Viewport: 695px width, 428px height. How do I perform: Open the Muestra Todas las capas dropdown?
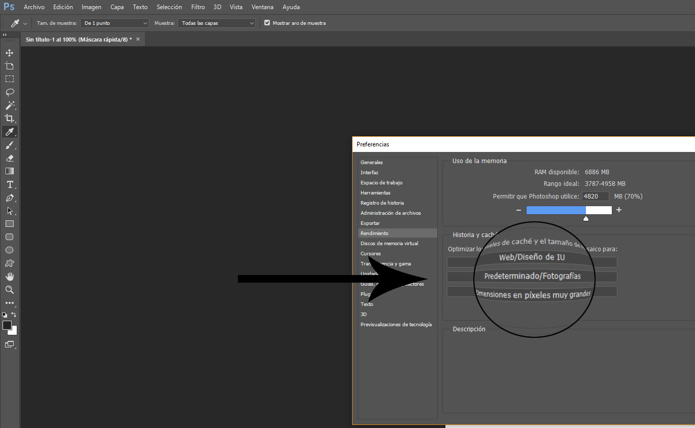(x=217, y=23)
